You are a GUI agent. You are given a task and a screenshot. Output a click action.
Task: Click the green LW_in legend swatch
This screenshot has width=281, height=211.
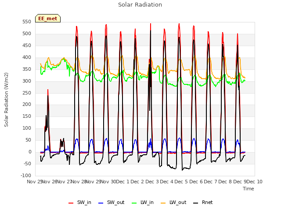134,203
